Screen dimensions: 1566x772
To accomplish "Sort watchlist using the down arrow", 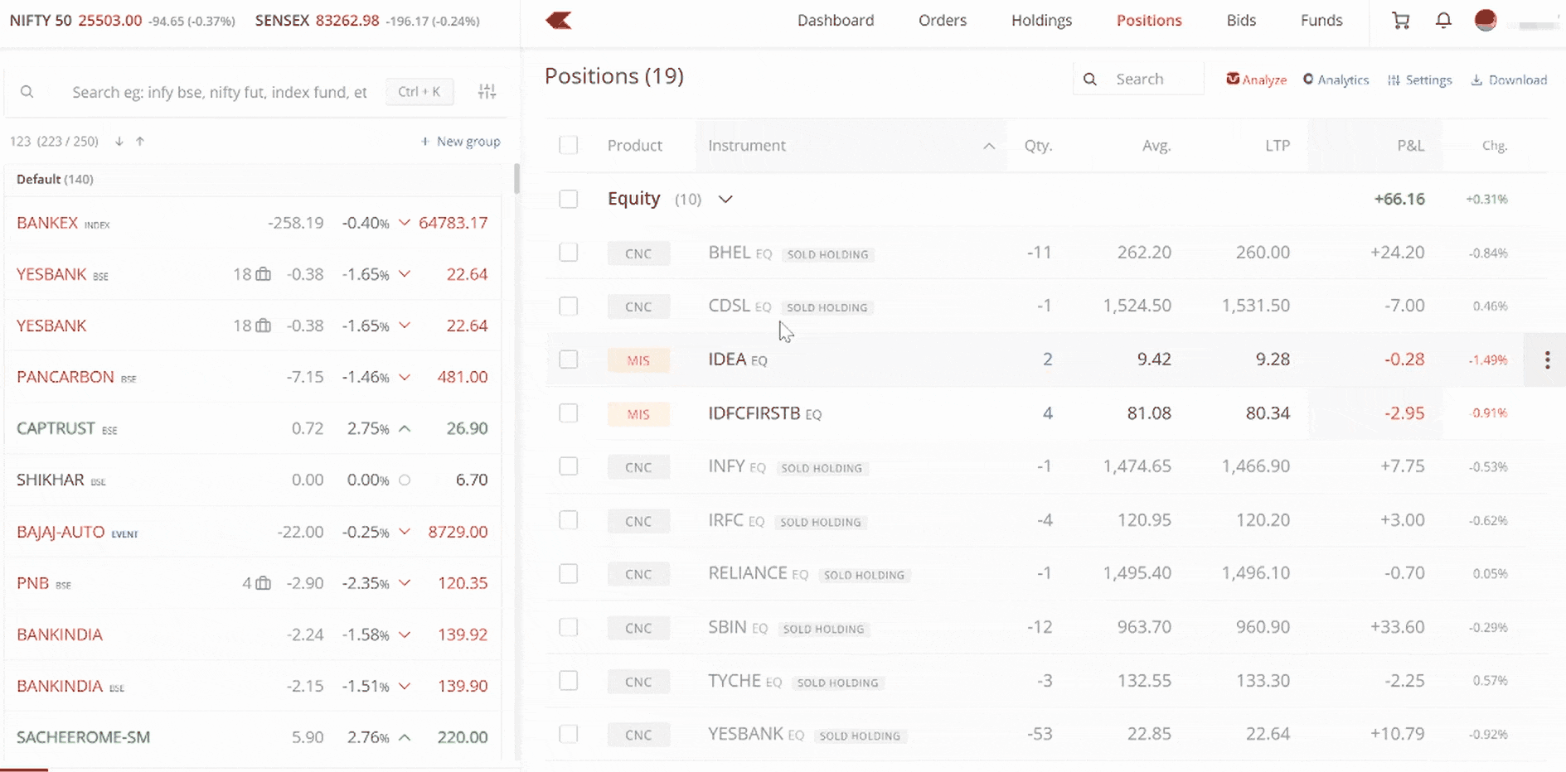I will [119, 142].
